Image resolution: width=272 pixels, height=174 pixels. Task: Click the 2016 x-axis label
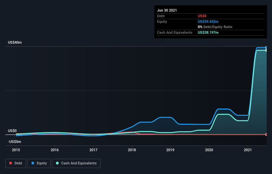click(x=55, y=150)
